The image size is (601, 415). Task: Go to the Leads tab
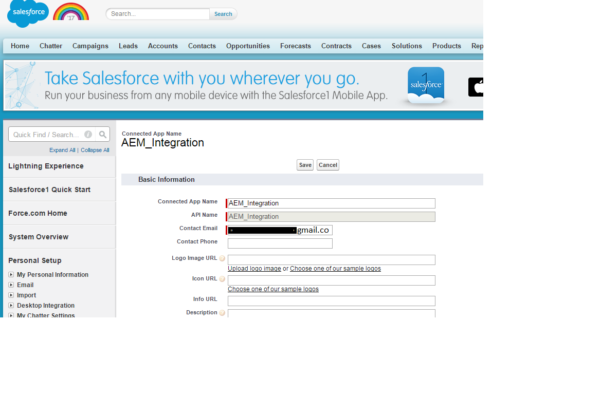tap(128, 46)
